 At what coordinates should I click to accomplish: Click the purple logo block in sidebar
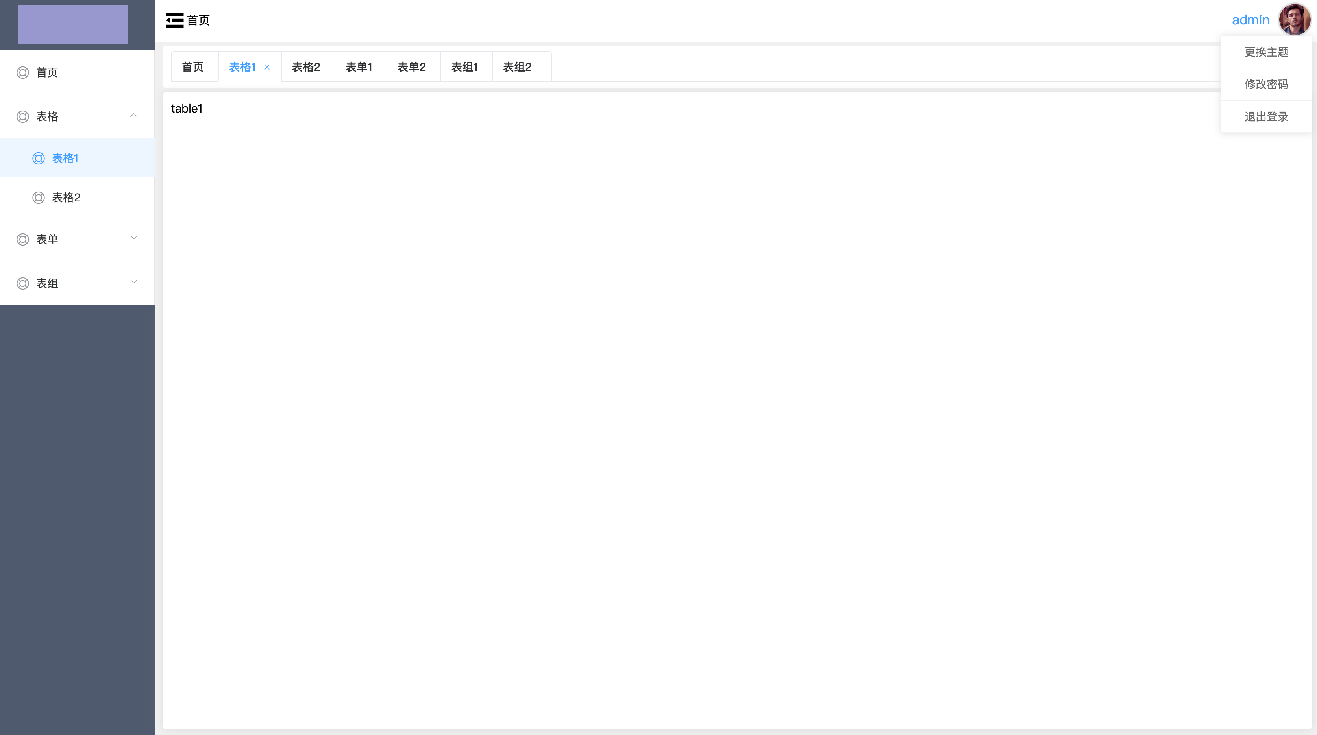click(x=73, y=24)
